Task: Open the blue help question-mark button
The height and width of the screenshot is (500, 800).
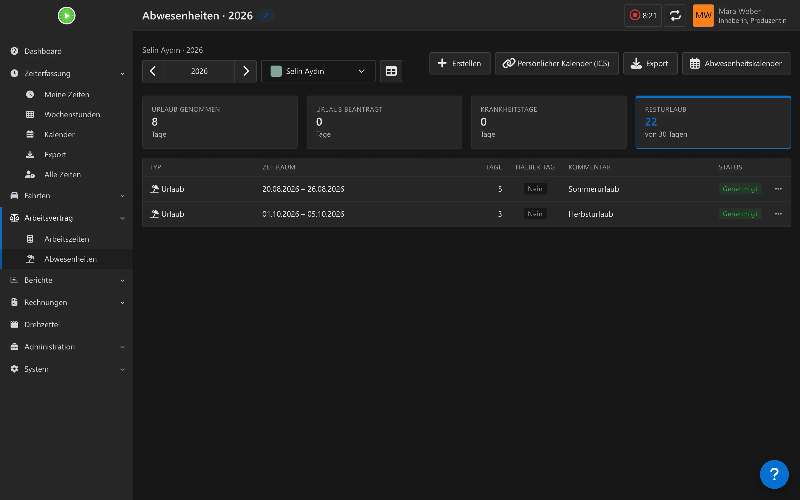Action: coord(774,474)
